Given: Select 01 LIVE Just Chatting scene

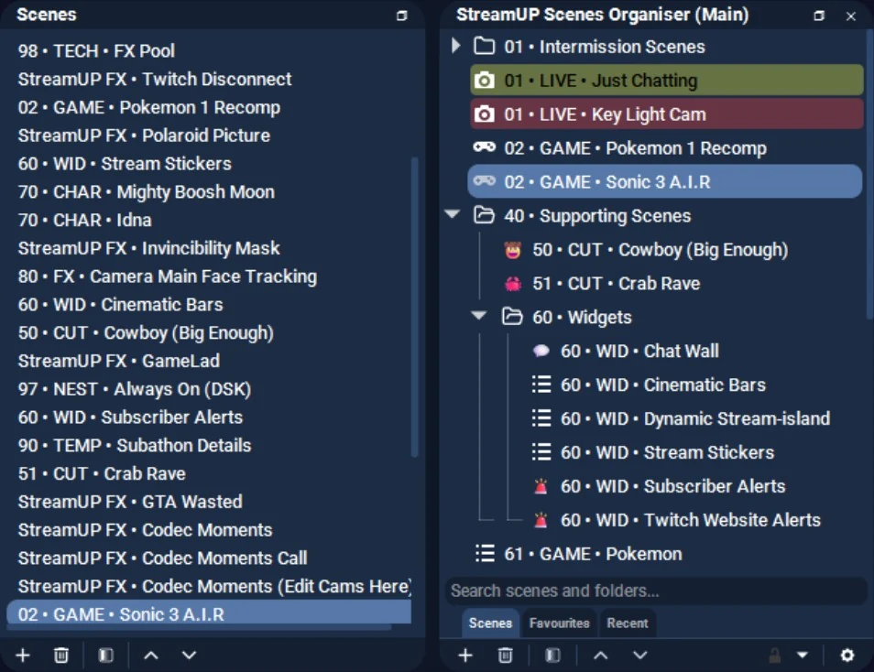Looking at the screenshot, I should (x=667, y=81).
